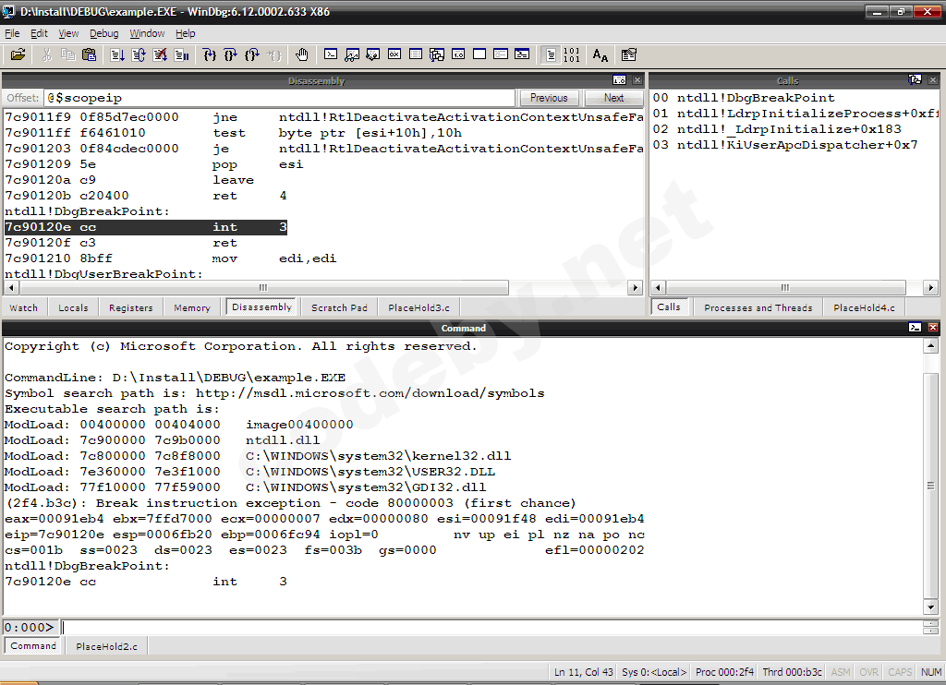Open the Call Stack window from the toolbar
The width and height of the screenshot is (946, 685).
(437, 54)
